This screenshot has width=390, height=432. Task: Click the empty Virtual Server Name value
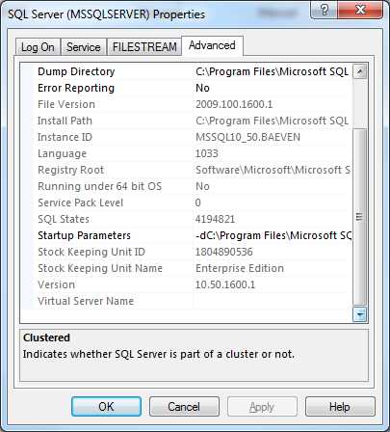(272, 301)
